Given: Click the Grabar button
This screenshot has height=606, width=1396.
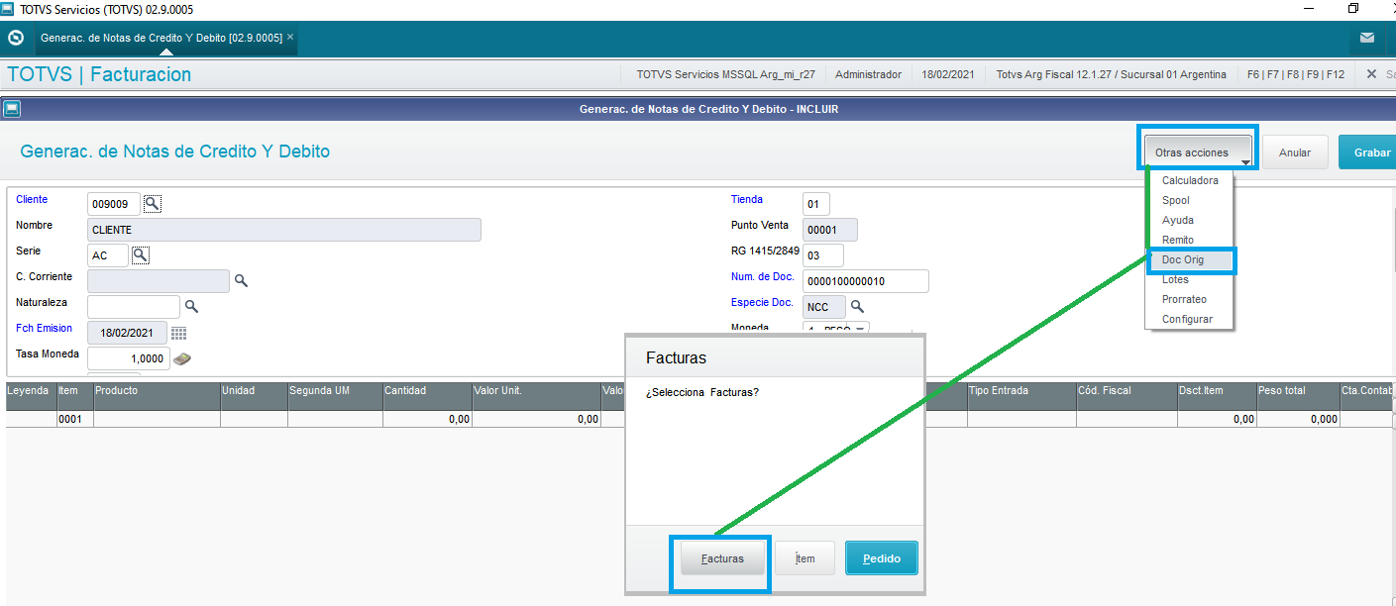Looking at the screenshot, I should click(x=1369, y=152).
